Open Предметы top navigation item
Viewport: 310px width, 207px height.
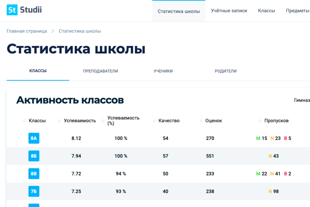(297, 11)
